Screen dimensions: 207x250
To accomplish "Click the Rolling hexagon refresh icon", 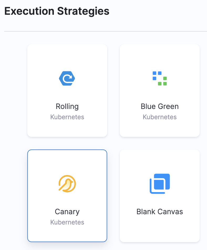I will pyautogui.click(x=67, y=78).
